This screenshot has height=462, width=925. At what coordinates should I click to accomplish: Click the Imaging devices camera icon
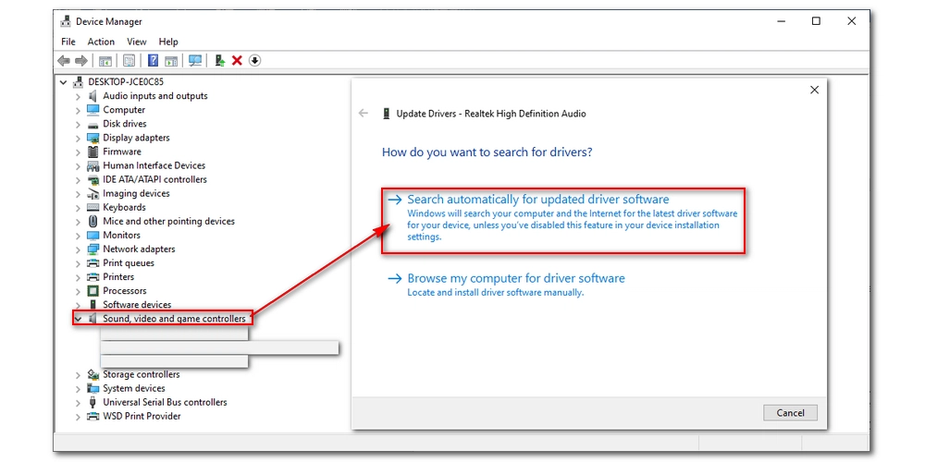92,193
